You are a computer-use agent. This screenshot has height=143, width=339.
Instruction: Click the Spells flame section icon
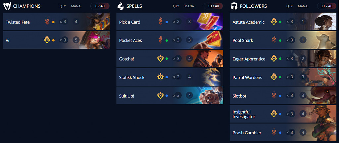pos(121,6)
